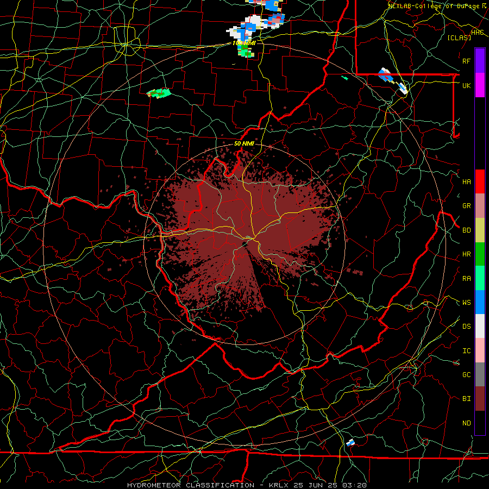
Task: Click the 50 NMI range ring label
Action: point(244,143)
